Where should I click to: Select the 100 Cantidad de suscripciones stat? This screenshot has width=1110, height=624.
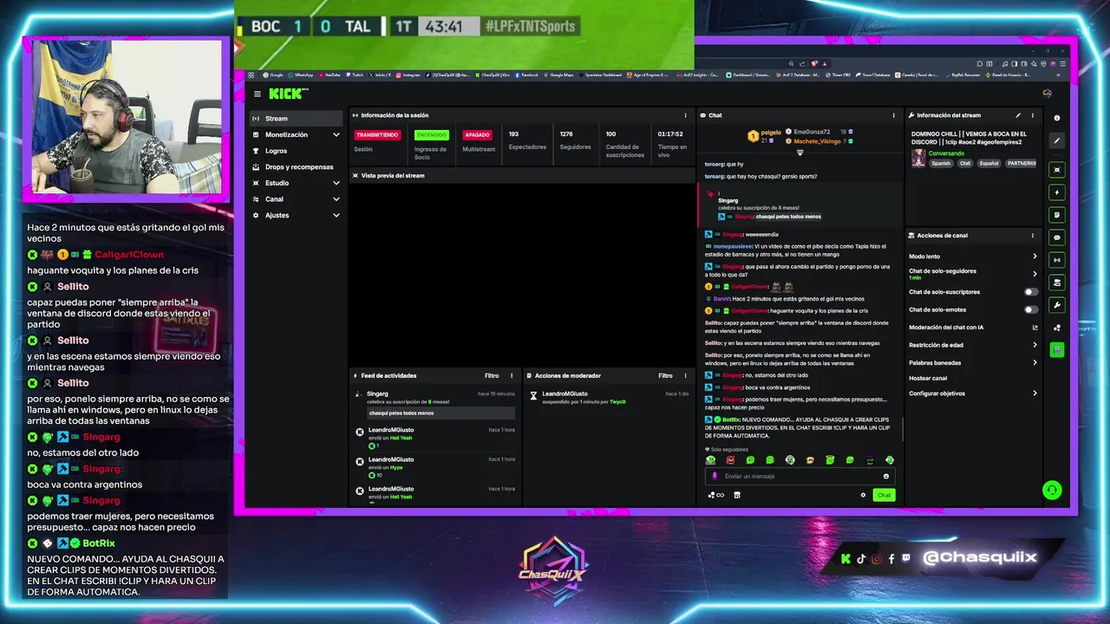click(624, 144)
